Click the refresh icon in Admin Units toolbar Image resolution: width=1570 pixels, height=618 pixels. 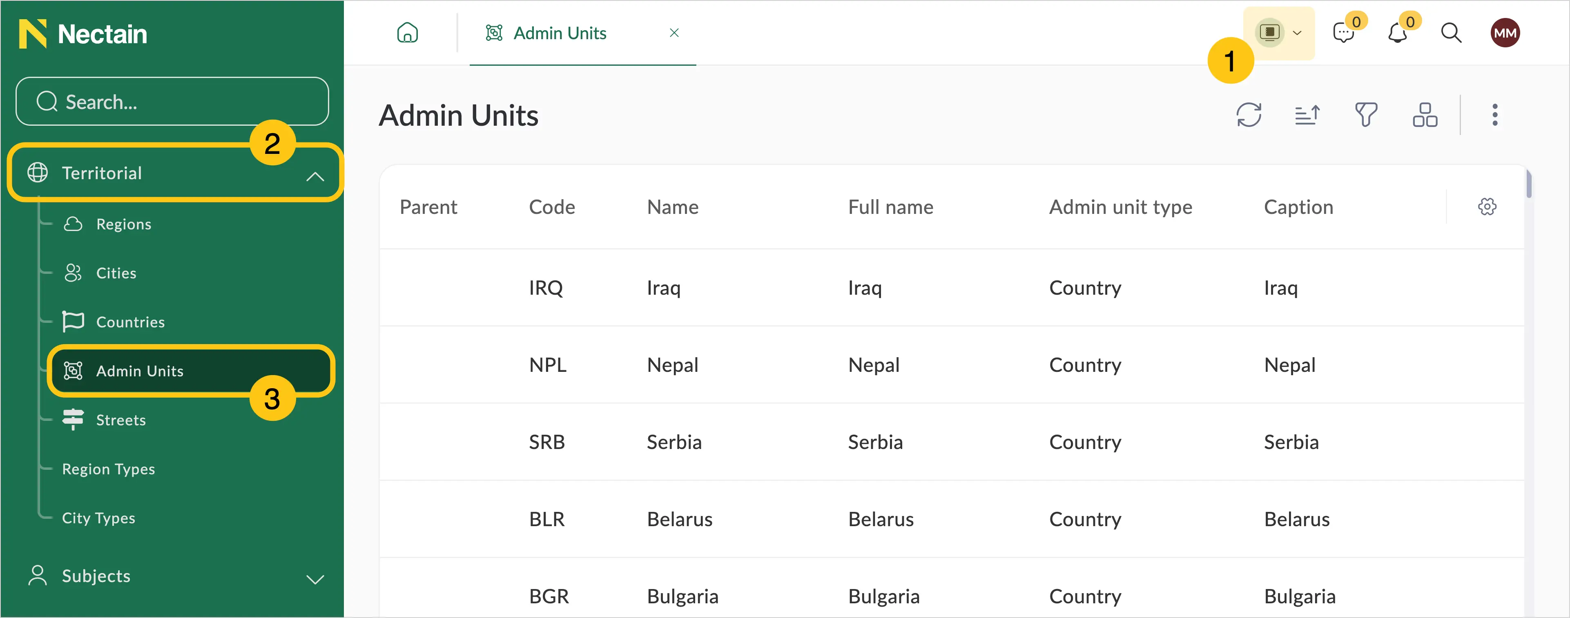(x=1248, y=114)
